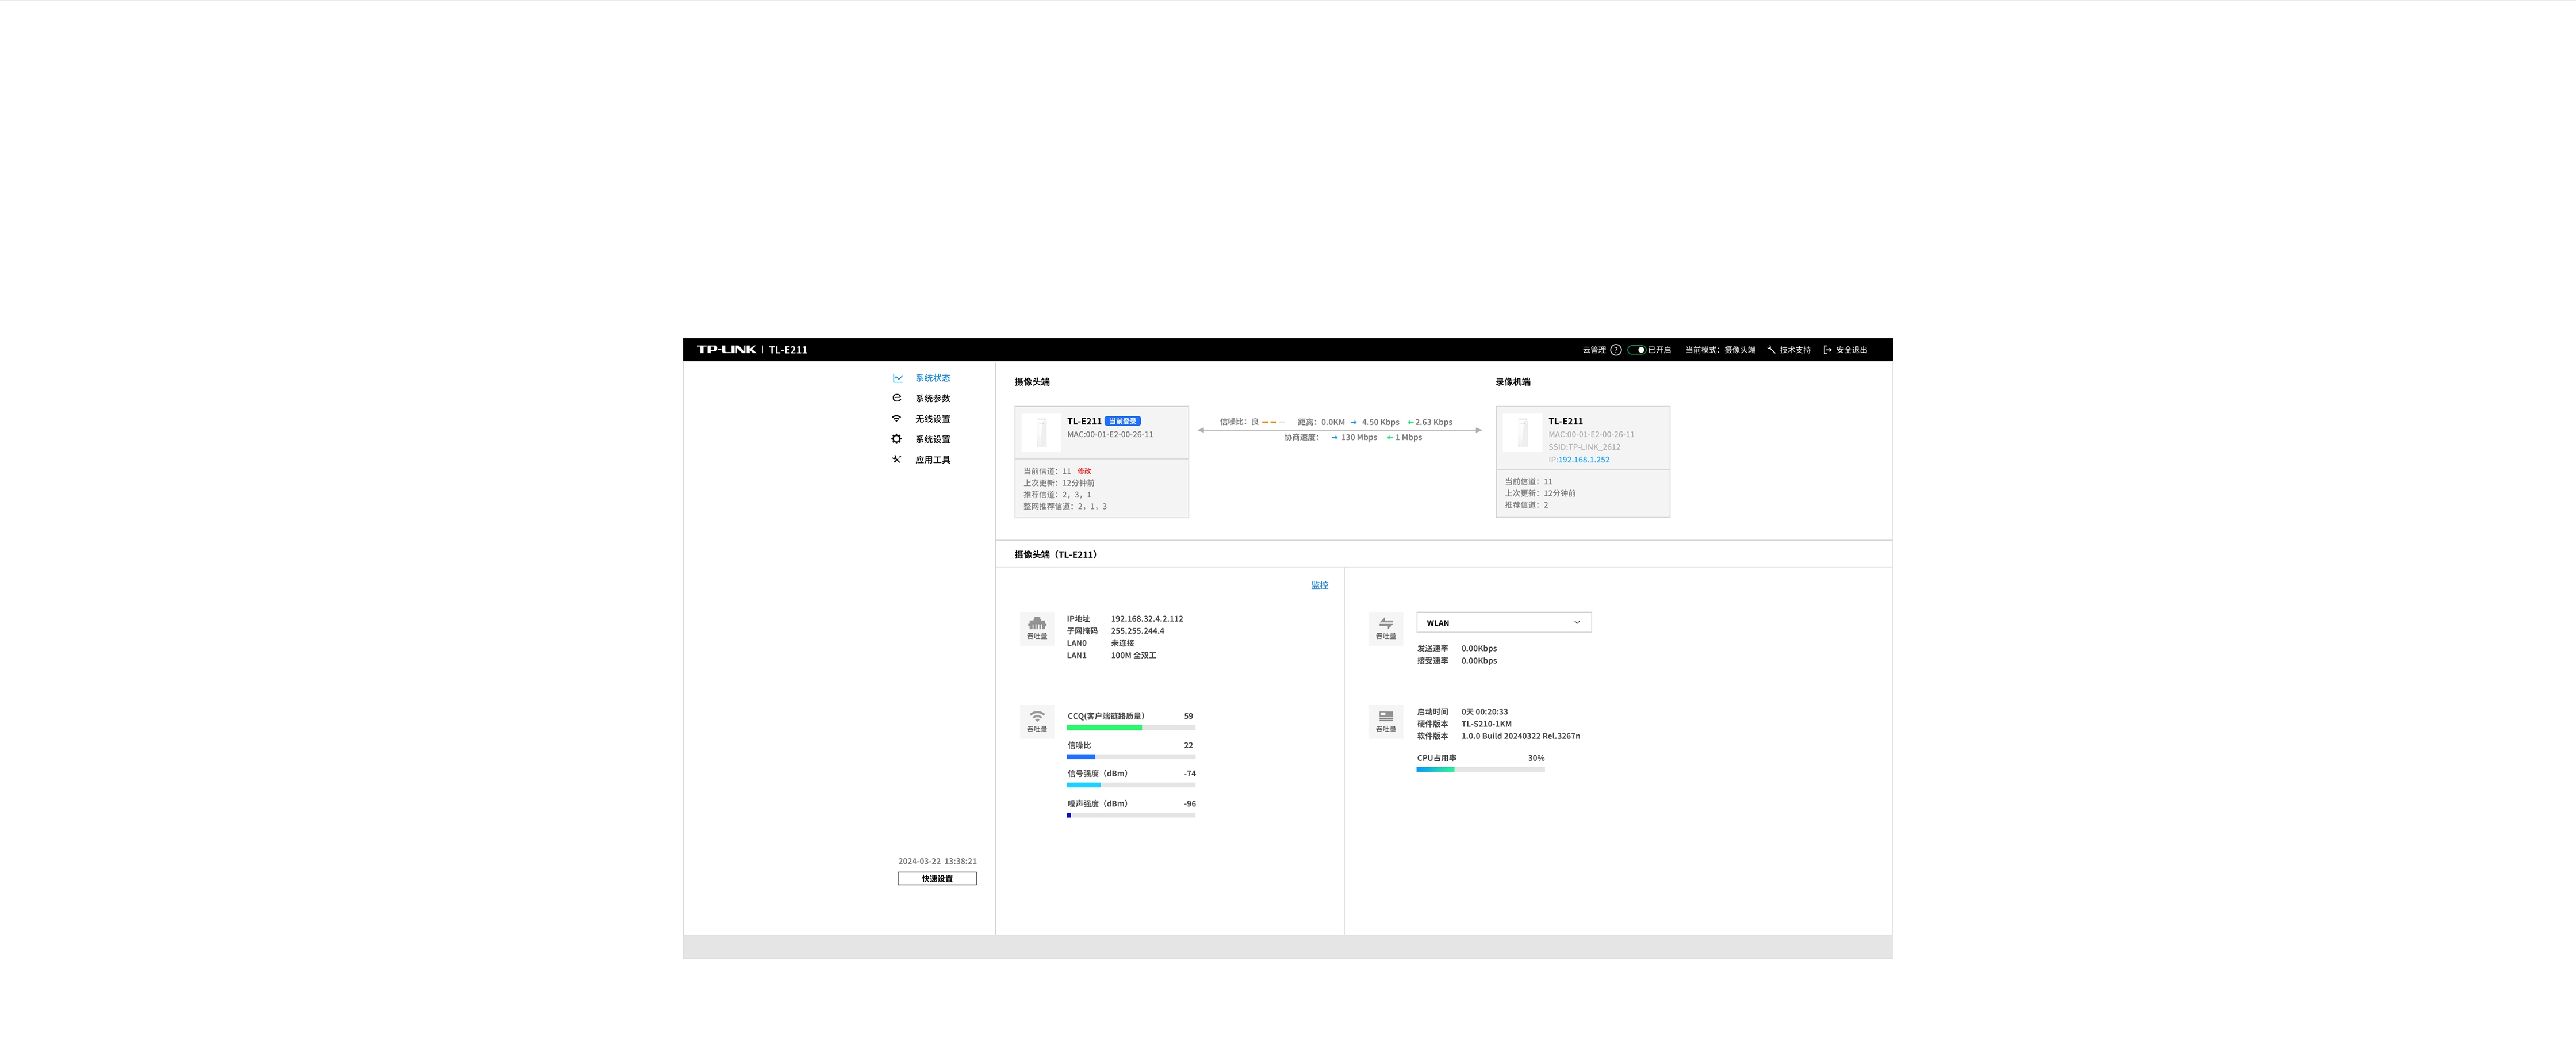Screen dimensions: 2576x1064
Task: Click the 快速设置 button
Action: point(936,879)
